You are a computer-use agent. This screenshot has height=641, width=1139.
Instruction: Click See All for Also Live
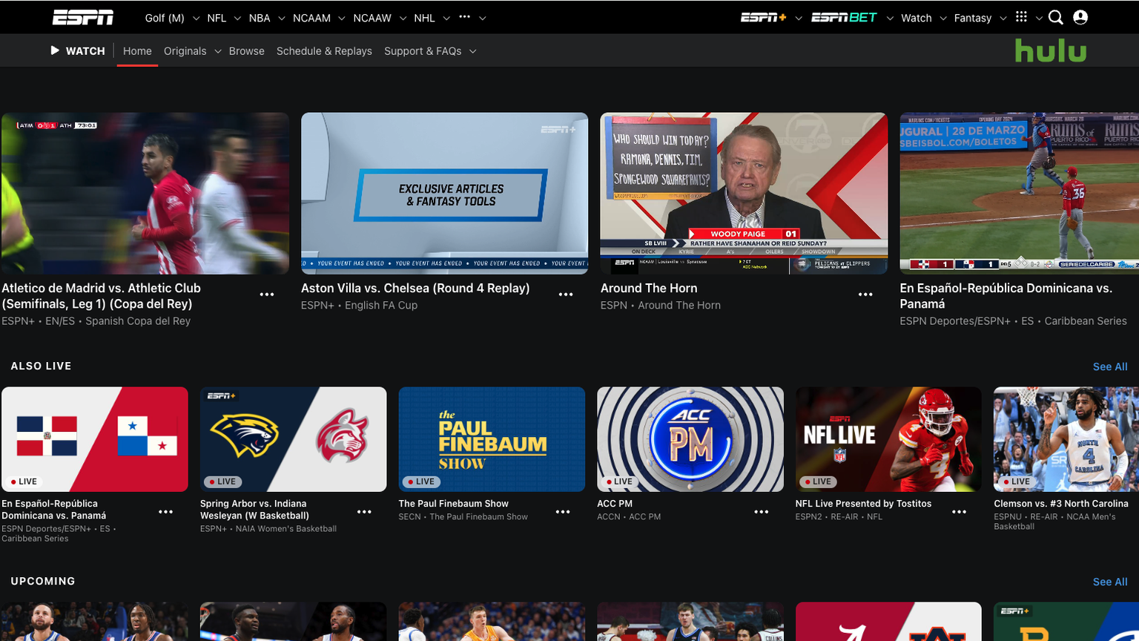point(1110,366)
